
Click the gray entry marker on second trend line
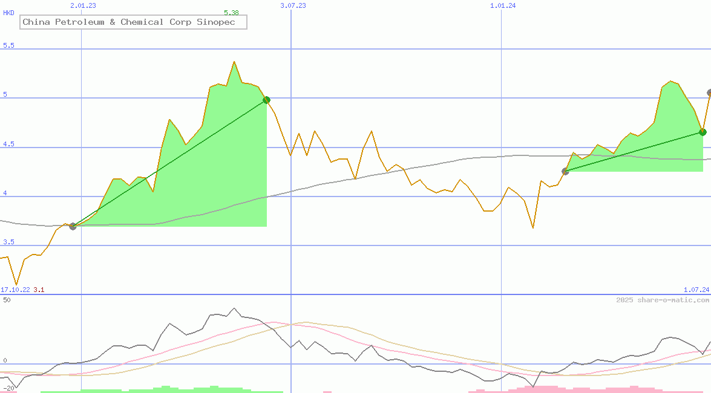point(565,172)
